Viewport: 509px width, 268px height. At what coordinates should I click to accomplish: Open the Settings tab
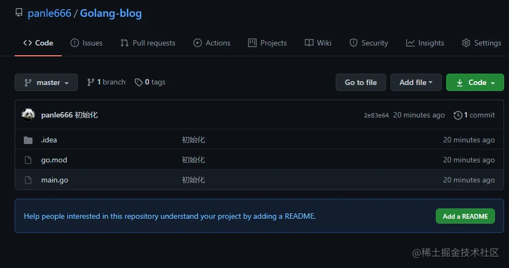point(481,43)
